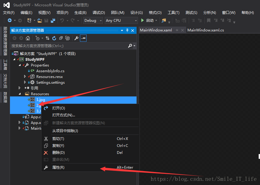
Task: Click the 启动 start button
Action: (150, 21)
